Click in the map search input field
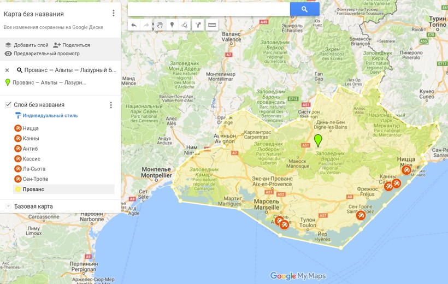Viewport: 448px width, 284px height. tap(209, 9)
